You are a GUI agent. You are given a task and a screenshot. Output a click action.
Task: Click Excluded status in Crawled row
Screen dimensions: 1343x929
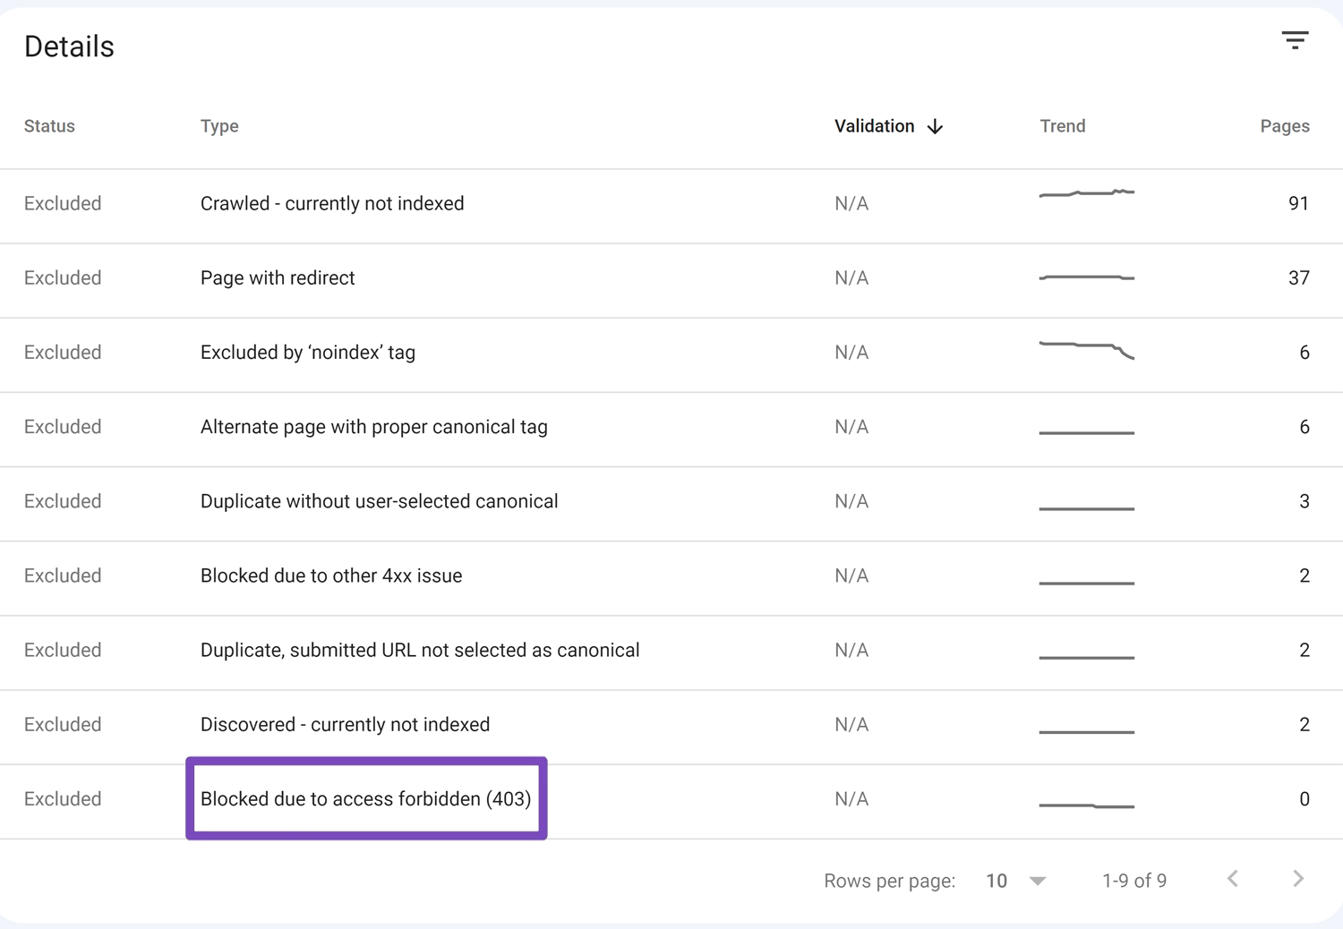point(63,203)
